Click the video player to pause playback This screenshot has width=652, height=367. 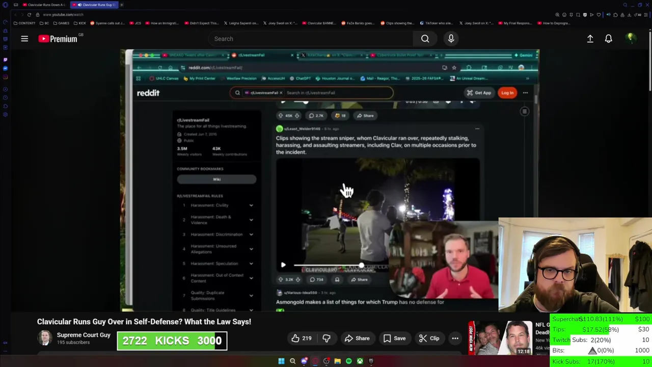(x=330, y=180)
